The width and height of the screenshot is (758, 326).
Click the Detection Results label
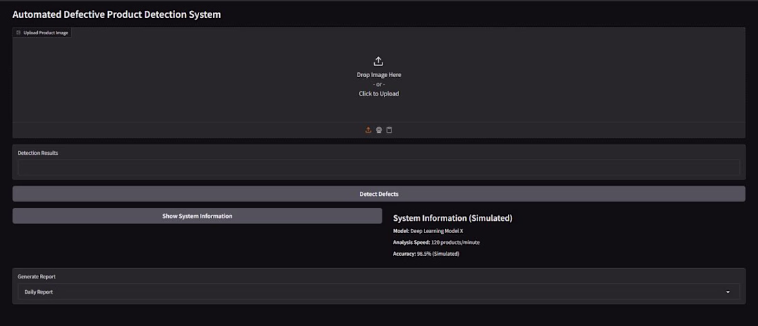pyautogui.click(x=38, y=153)
